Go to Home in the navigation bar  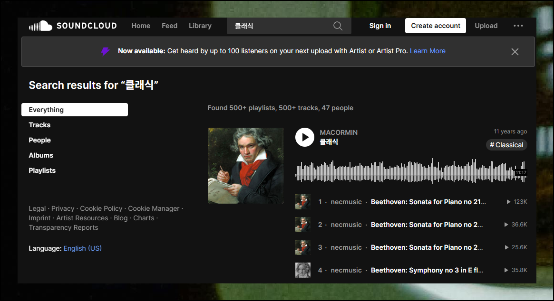pos(141,26)
